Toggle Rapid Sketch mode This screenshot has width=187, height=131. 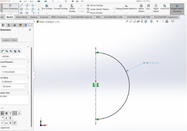(156, 8)
